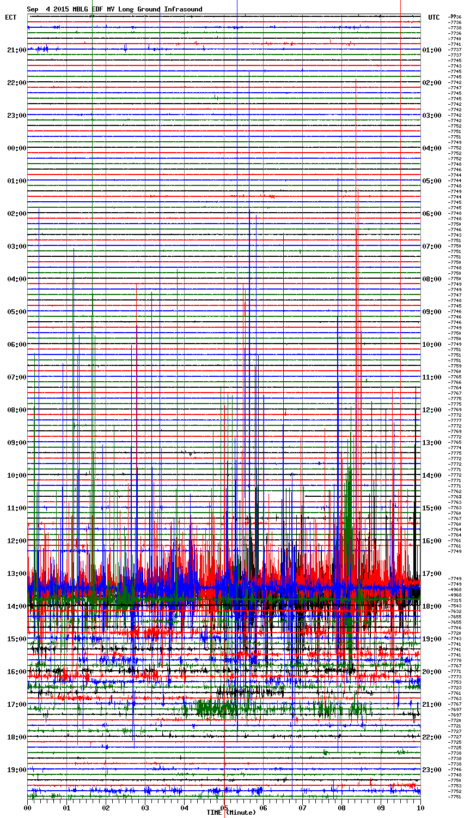Click the plot title 'MBLG EDF MV Long Ground Infrasound'

(x=137, y=9)
